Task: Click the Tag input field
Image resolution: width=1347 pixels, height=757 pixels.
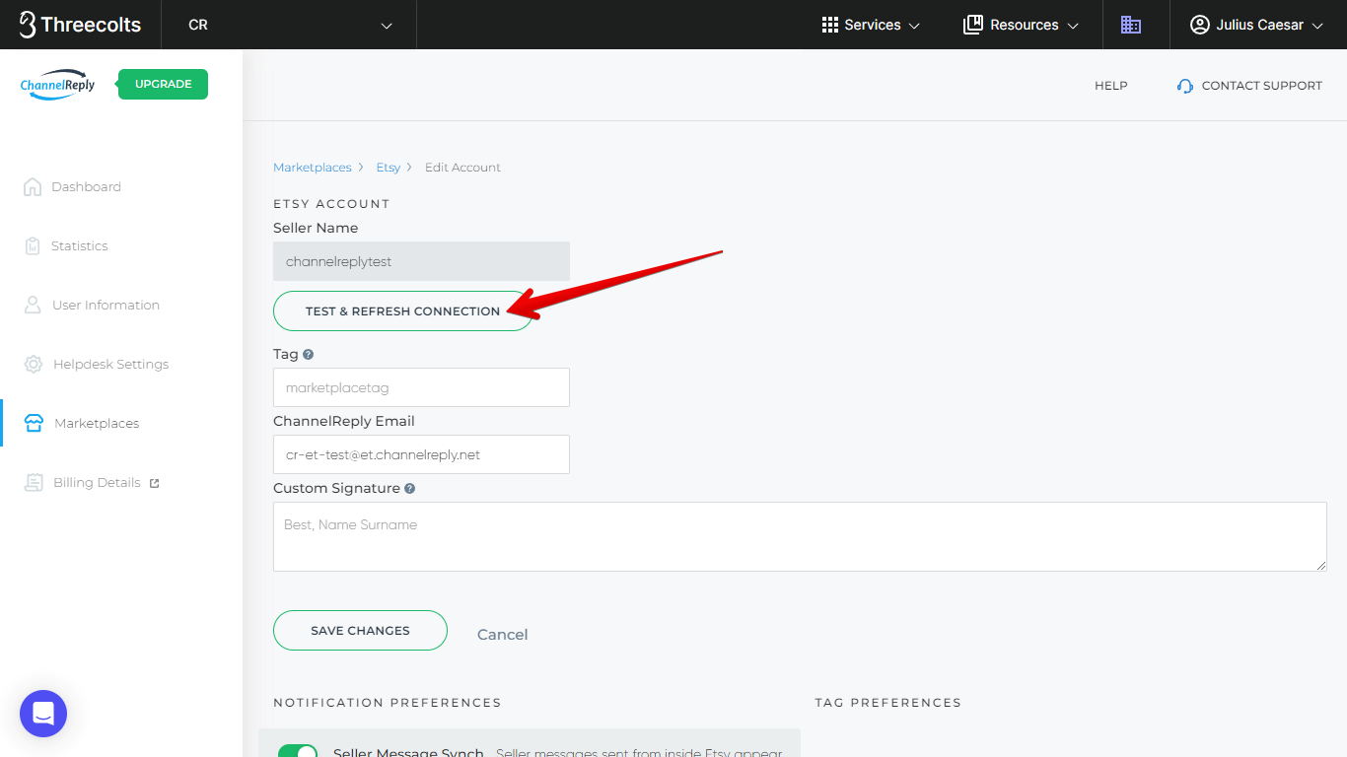Action: click(421, 387)
